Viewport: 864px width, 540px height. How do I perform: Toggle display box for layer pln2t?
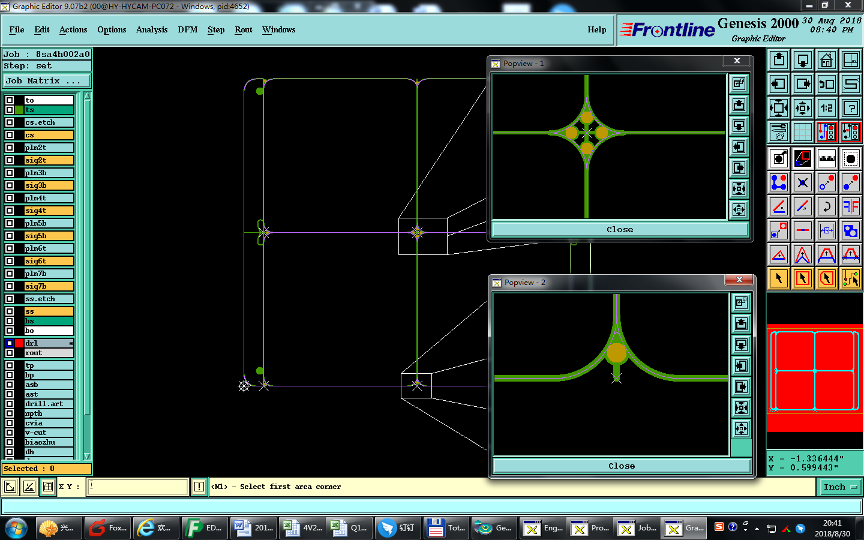pos(10,148)
